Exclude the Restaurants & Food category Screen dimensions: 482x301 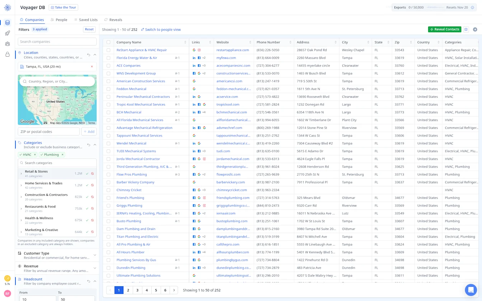[93, 209]
